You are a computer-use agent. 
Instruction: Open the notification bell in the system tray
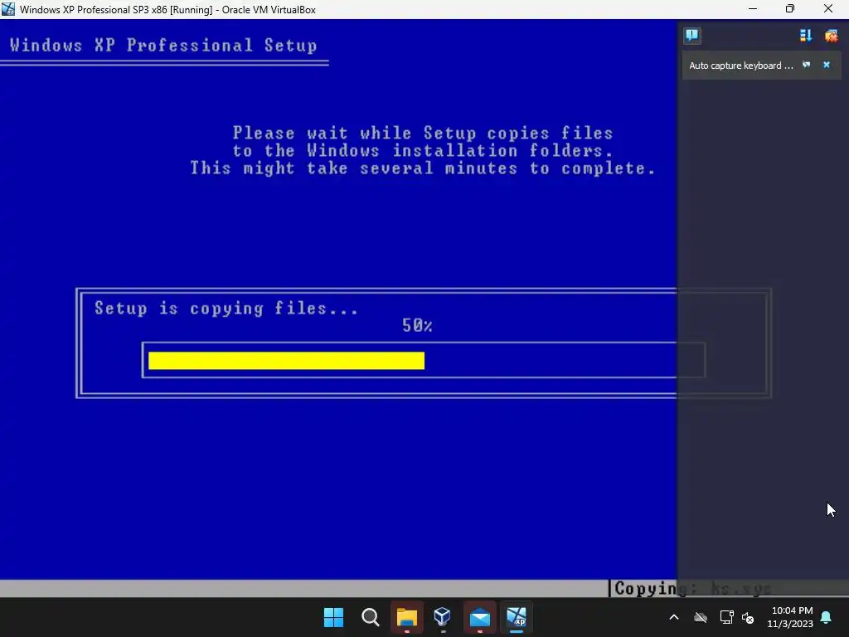(827, 617)
